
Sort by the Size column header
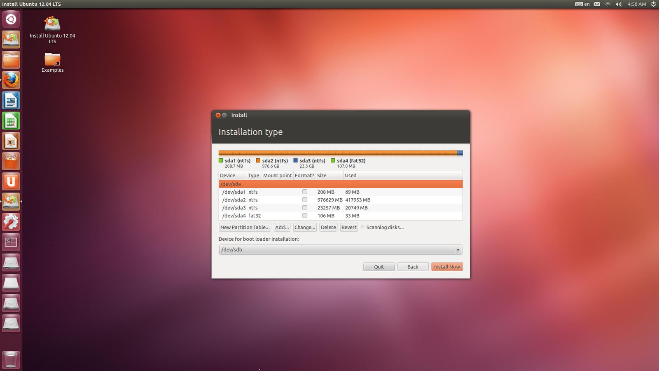(329, 176)
